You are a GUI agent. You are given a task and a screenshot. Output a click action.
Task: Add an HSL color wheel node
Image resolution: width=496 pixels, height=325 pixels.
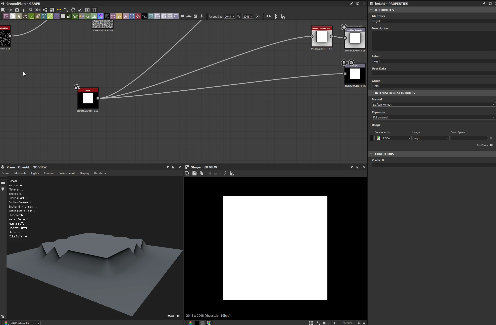(x=100, y=17)
